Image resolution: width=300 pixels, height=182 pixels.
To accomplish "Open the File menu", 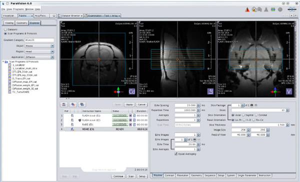I will click(x=3, y=9).
